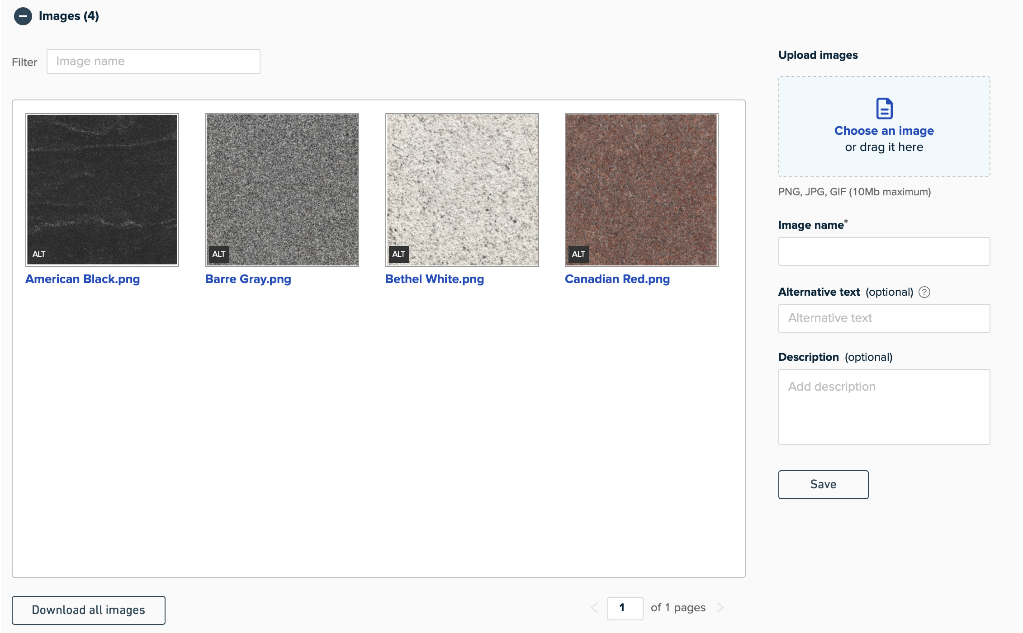Click Download all images button

89,610
